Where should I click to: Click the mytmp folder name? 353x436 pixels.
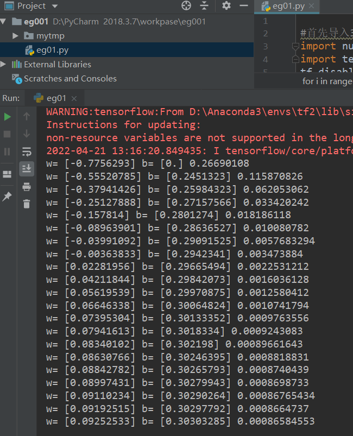51,36
